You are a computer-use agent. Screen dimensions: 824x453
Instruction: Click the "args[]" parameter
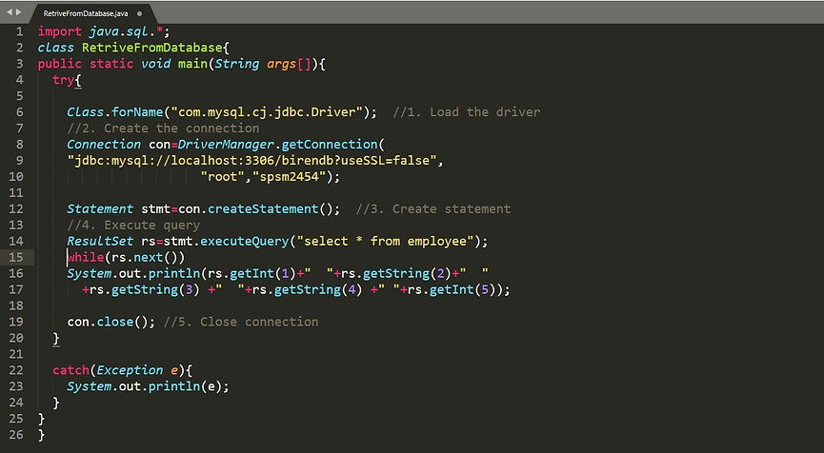coord(289,65)
